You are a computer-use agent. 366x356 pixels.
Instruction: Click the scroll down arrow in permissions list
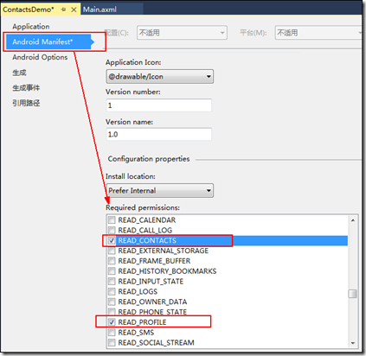click(353, 343)
